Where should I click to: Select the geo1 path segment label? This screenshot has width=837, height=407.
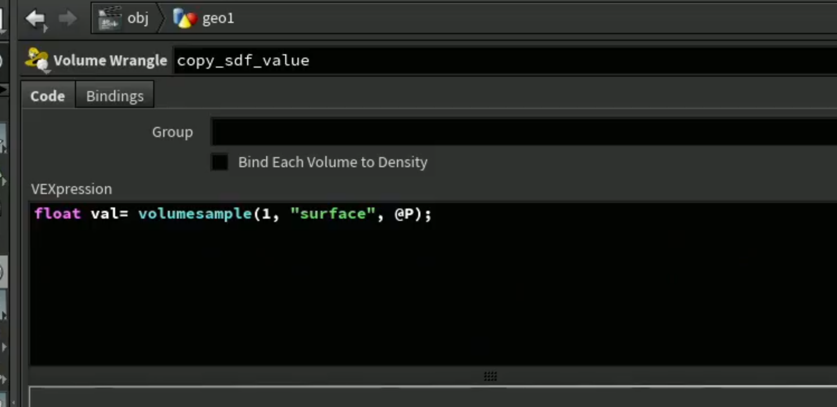pos(218,18)
